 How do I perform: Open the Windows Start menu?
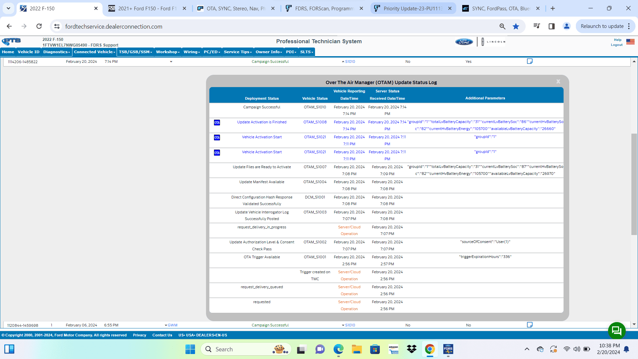point(190,349)
